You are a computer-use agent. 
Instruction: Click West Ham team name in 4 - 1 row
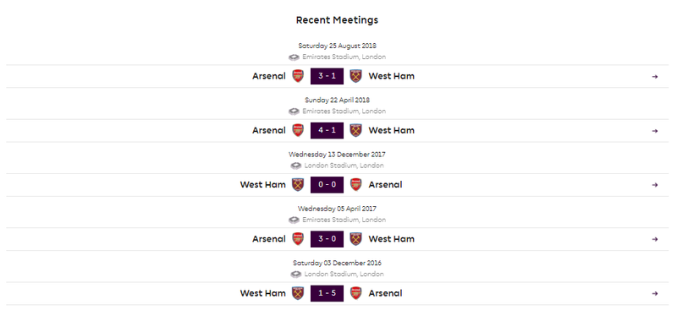pyautogui.click(x=391, y=130)
